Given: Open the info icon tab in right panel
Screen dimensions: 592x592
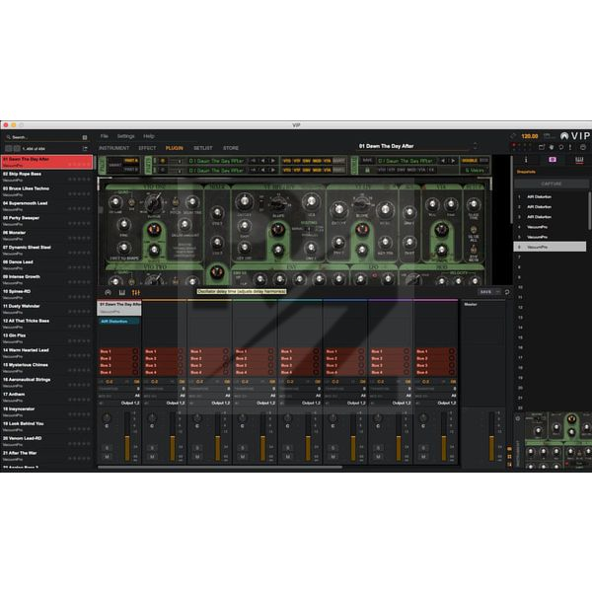Looking at the screenshot, I should pyautogui.click(x=526, y=160).
